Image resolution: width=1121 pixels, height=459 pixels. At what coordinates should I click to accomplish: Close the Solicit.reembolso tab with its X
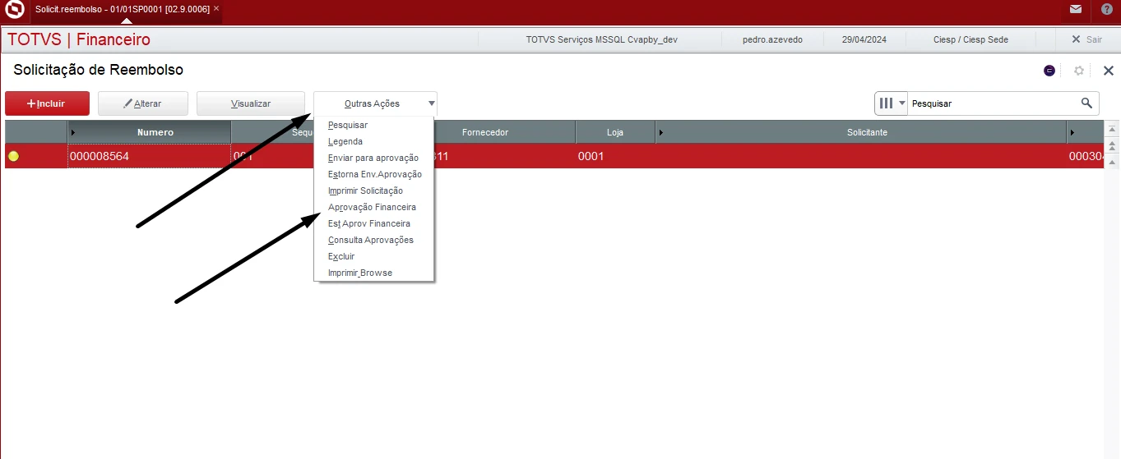point(216,8)
